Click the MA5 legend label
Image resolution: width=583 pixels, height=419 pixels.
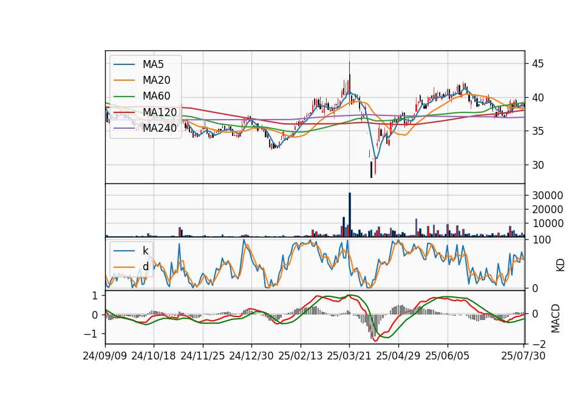click(153, 64)
